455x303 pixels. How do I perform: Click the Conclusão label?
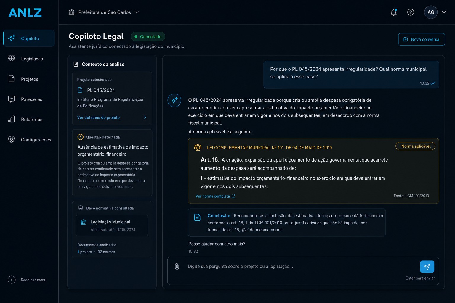(219, 216)
